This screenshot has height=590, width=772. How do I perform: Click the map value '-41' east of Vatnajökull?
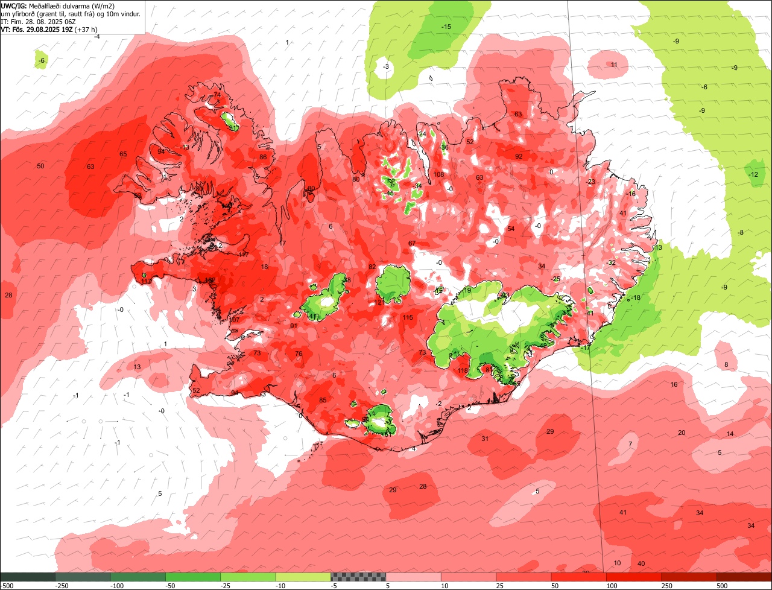coord(590,312)
